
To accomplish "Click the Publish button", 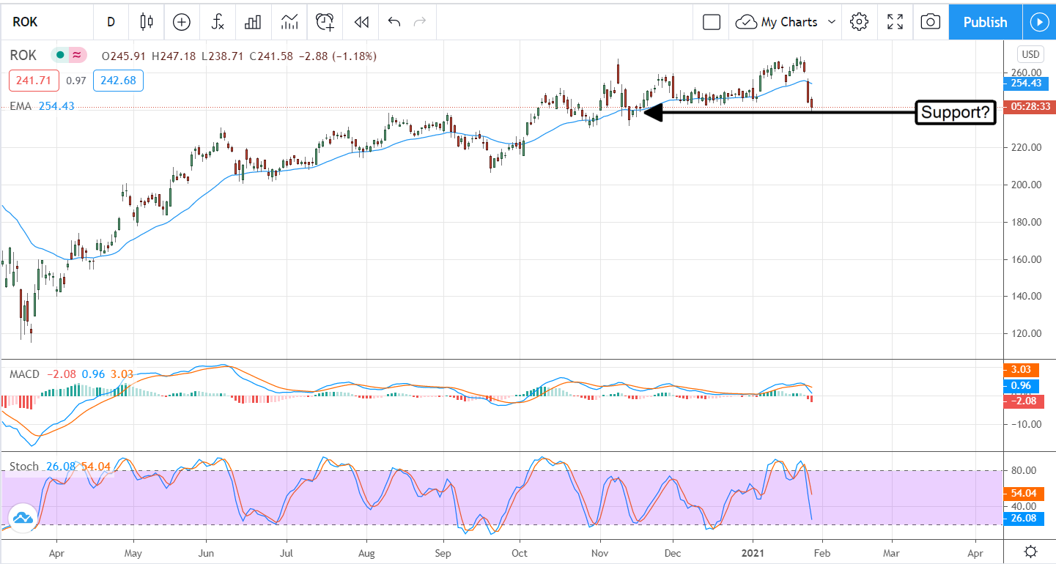I will [985, 22].
